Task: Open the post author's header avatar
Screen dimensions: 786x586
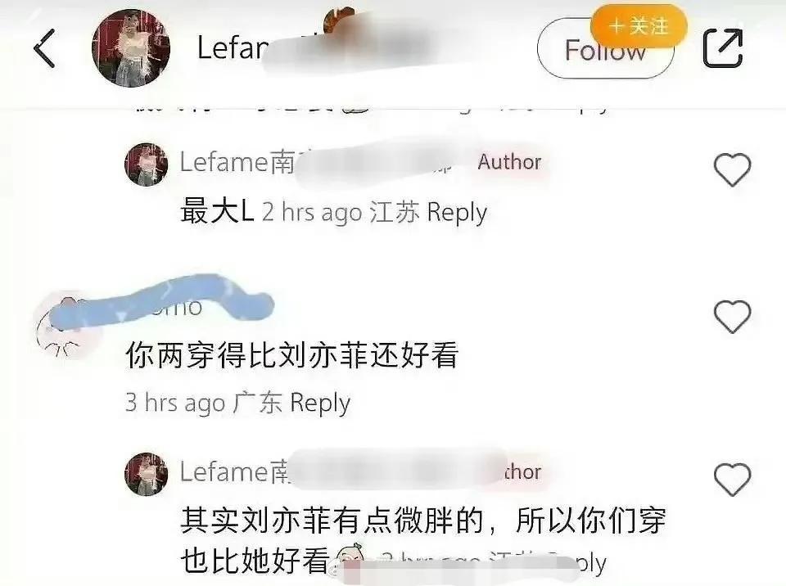Action: [x=131, y=48]
